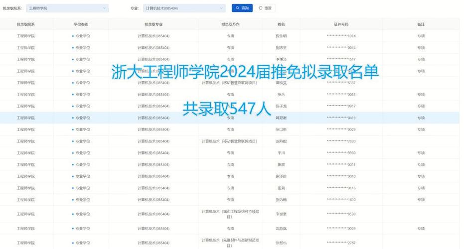
Task: Click the 专项 remark in row ending 0033
Action: click(x=421, y=95)
